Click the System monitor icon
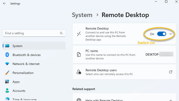 click(x=7, y=46)
